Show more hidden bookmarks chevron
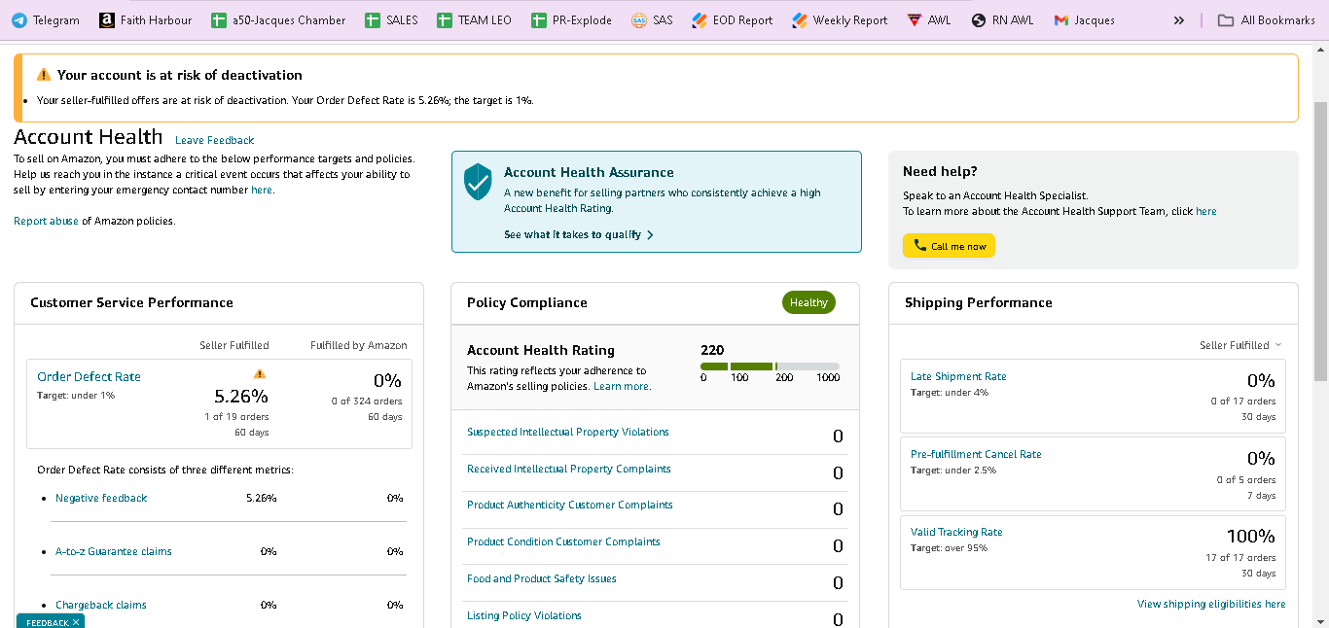1329x628 pixels. pyautogui.click(x=1179, y=19)
